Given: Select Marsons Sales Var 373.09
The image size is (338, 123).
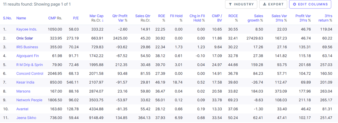Looking at the screenshot, I should click(x=281, y=91).
